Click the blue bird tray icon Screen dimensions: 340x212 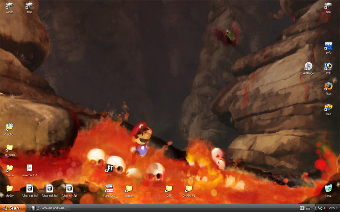coord(320,208)
